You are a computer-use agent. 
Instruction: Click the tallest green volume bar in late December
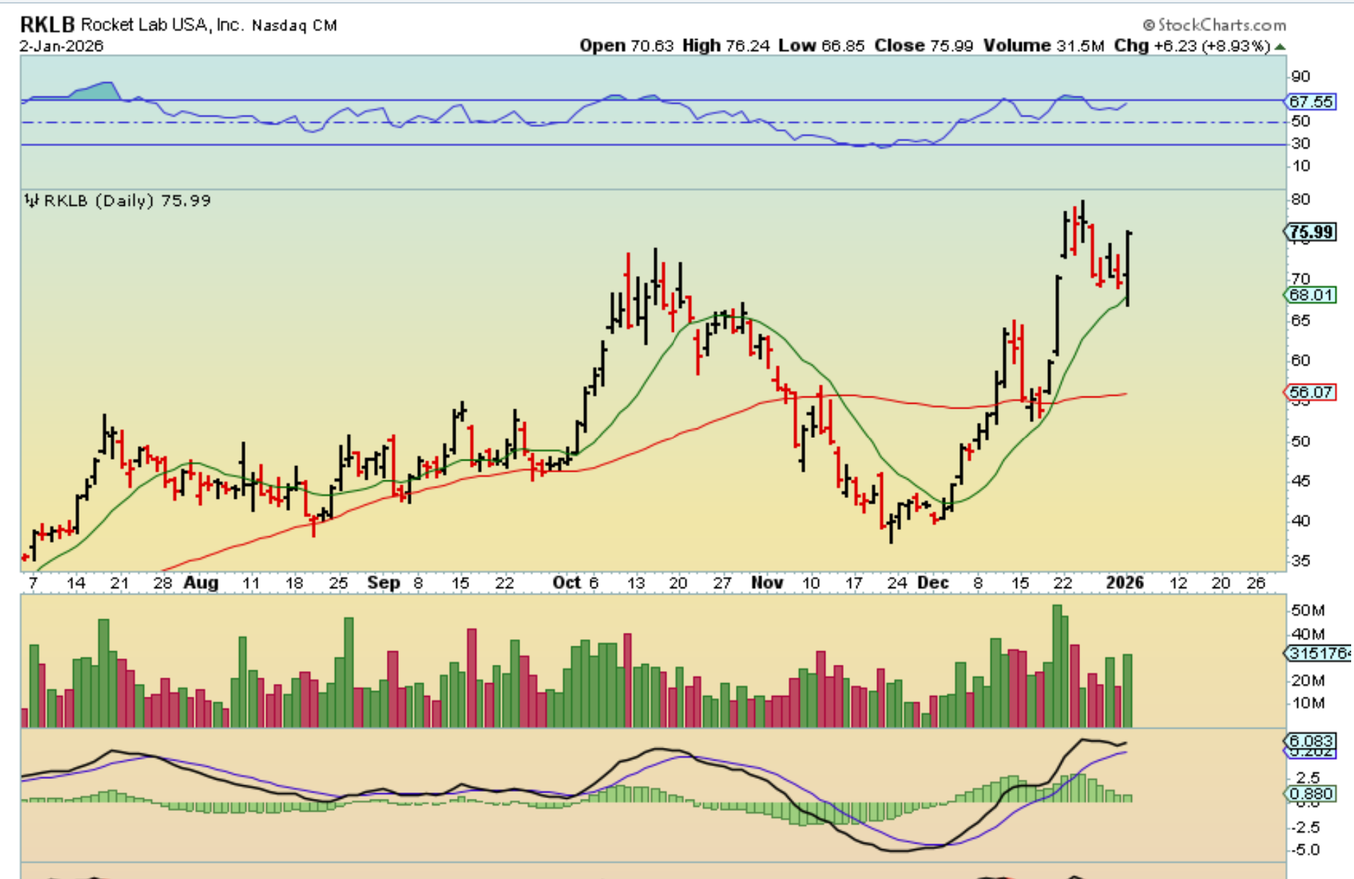pyautogui.click(x=1057, y=666)
